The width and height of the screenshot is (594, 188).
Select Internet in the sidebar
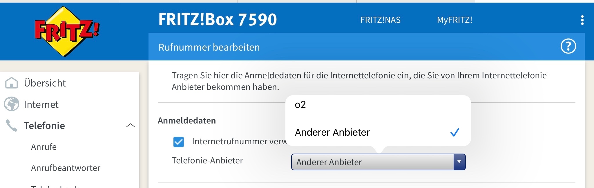(41, 104)
